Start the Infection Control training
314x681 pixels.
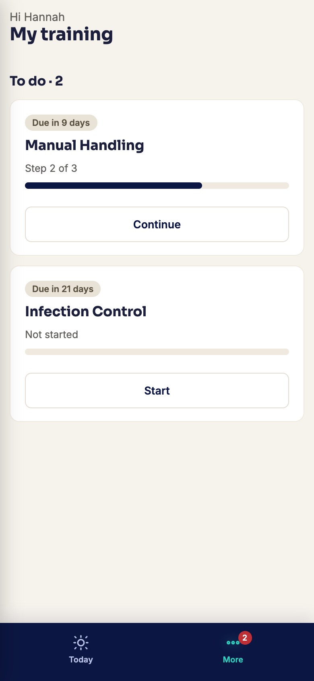pyautogui.click(x=157, y=391)
